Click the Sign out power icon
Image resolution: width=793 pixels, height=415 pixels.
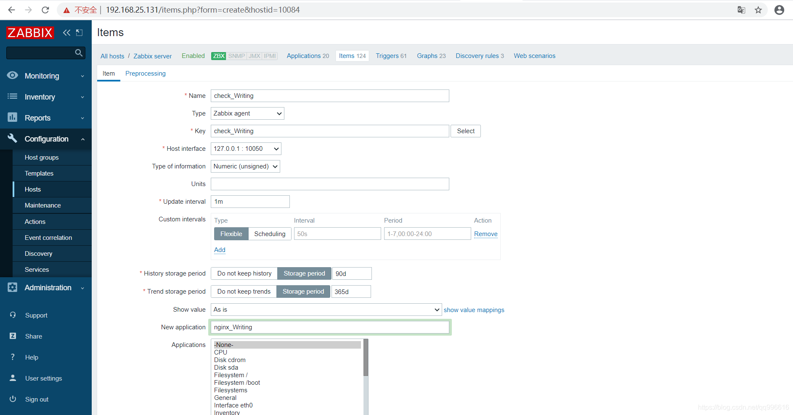(13, 399)
